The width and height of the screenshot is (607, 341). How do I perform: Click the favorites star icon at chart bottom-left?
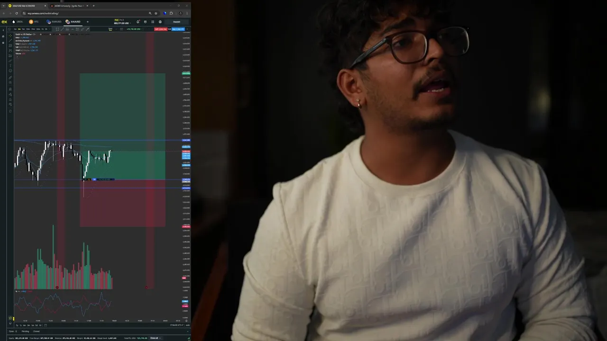(10, 318)
